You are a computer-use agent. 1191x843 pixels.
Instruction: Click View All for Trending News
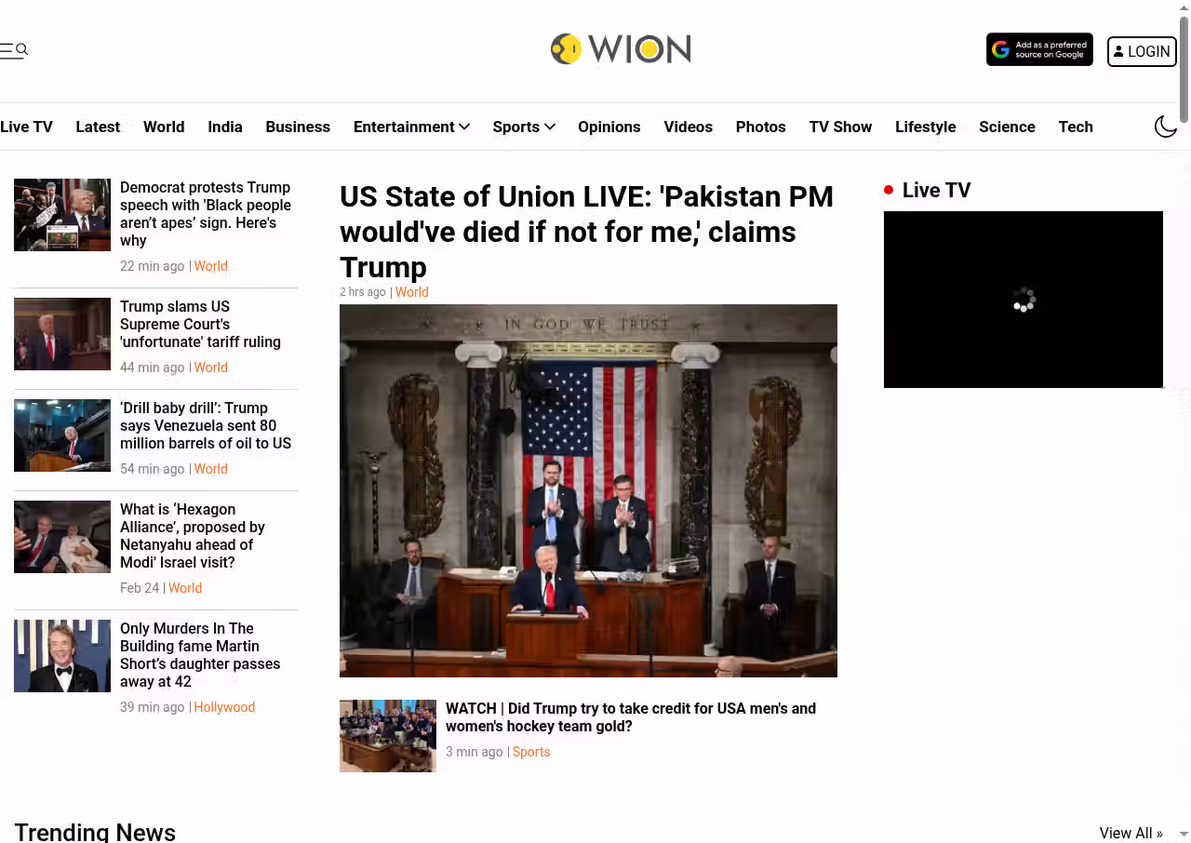click(1131, 833)
